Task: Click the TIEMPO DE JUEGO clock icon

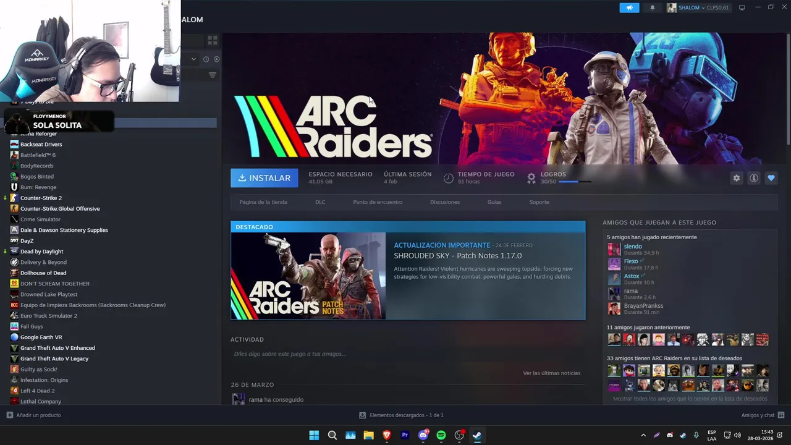Action: (449, 178)
